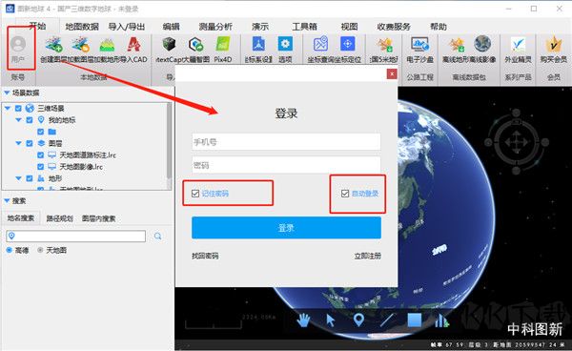The width and height of the screenshot is (572, 351).
Task: Collapse the 我的地标 tree node
Action: 18,120
